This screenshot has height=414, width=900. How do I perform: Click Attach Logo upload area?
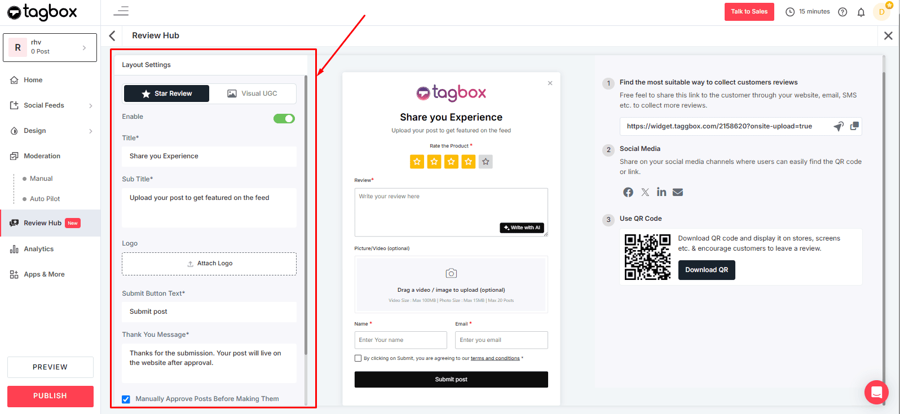(209, 264)
